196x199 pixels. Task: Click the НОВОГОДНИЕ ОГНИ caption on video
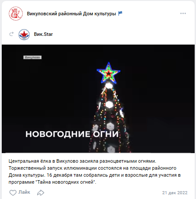point(72,134)
